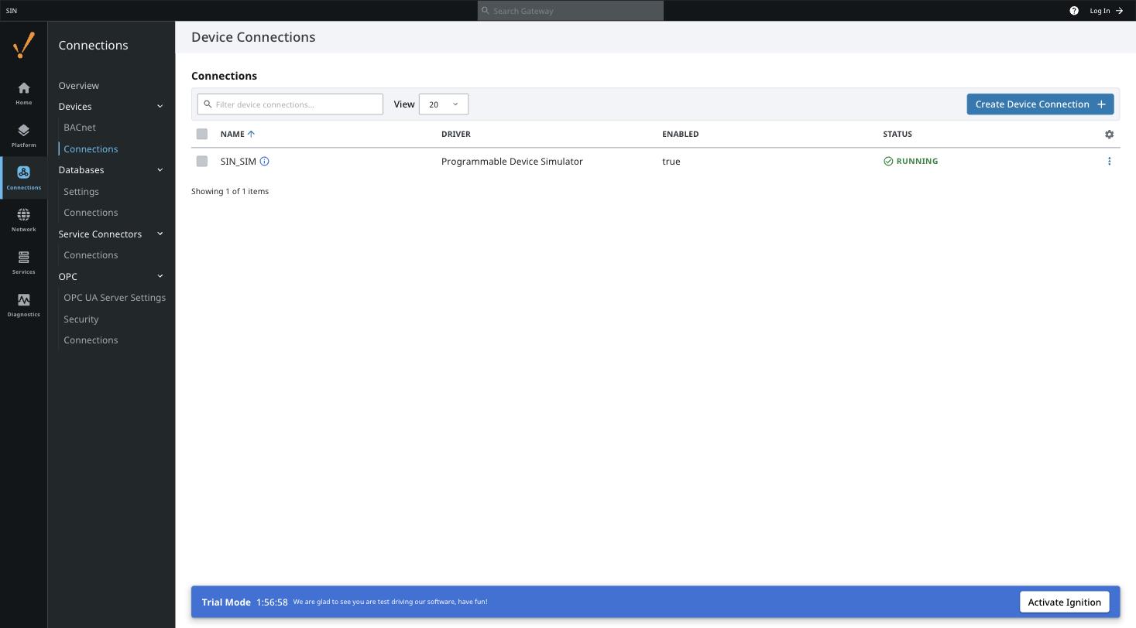Click the Filter device connections field
The width and height of the screenshot is (1136, 628).
pyautogui.click(x=290, y=104)
